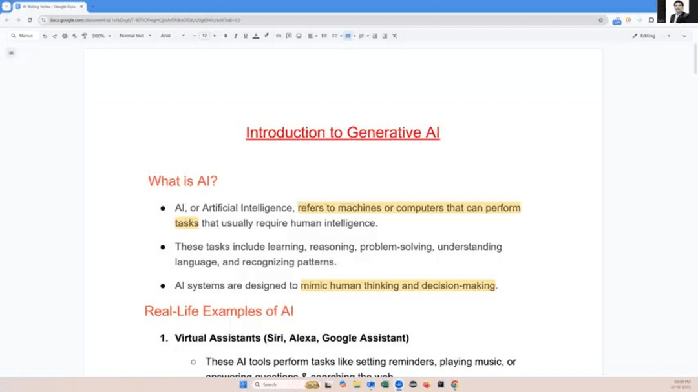Toggle bold formatting
Viewport: 698px width, 392px height.
[226, 36]
